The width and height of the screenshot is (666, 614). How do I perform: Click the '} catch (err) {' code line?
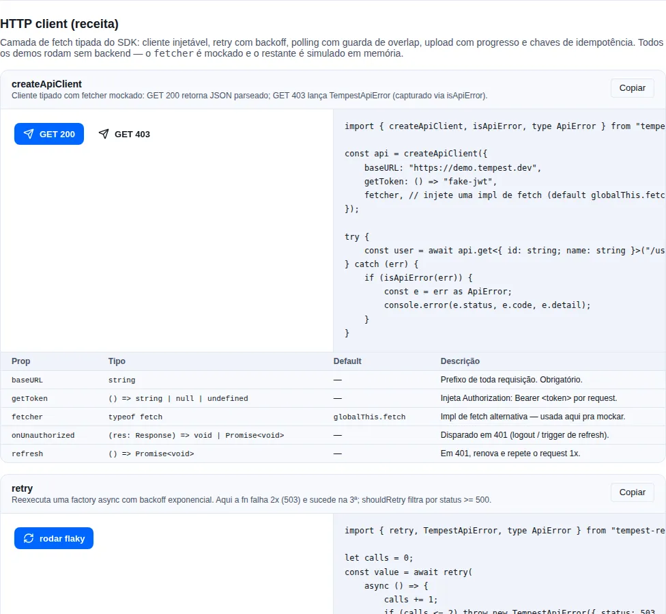[x=381, y=264]
